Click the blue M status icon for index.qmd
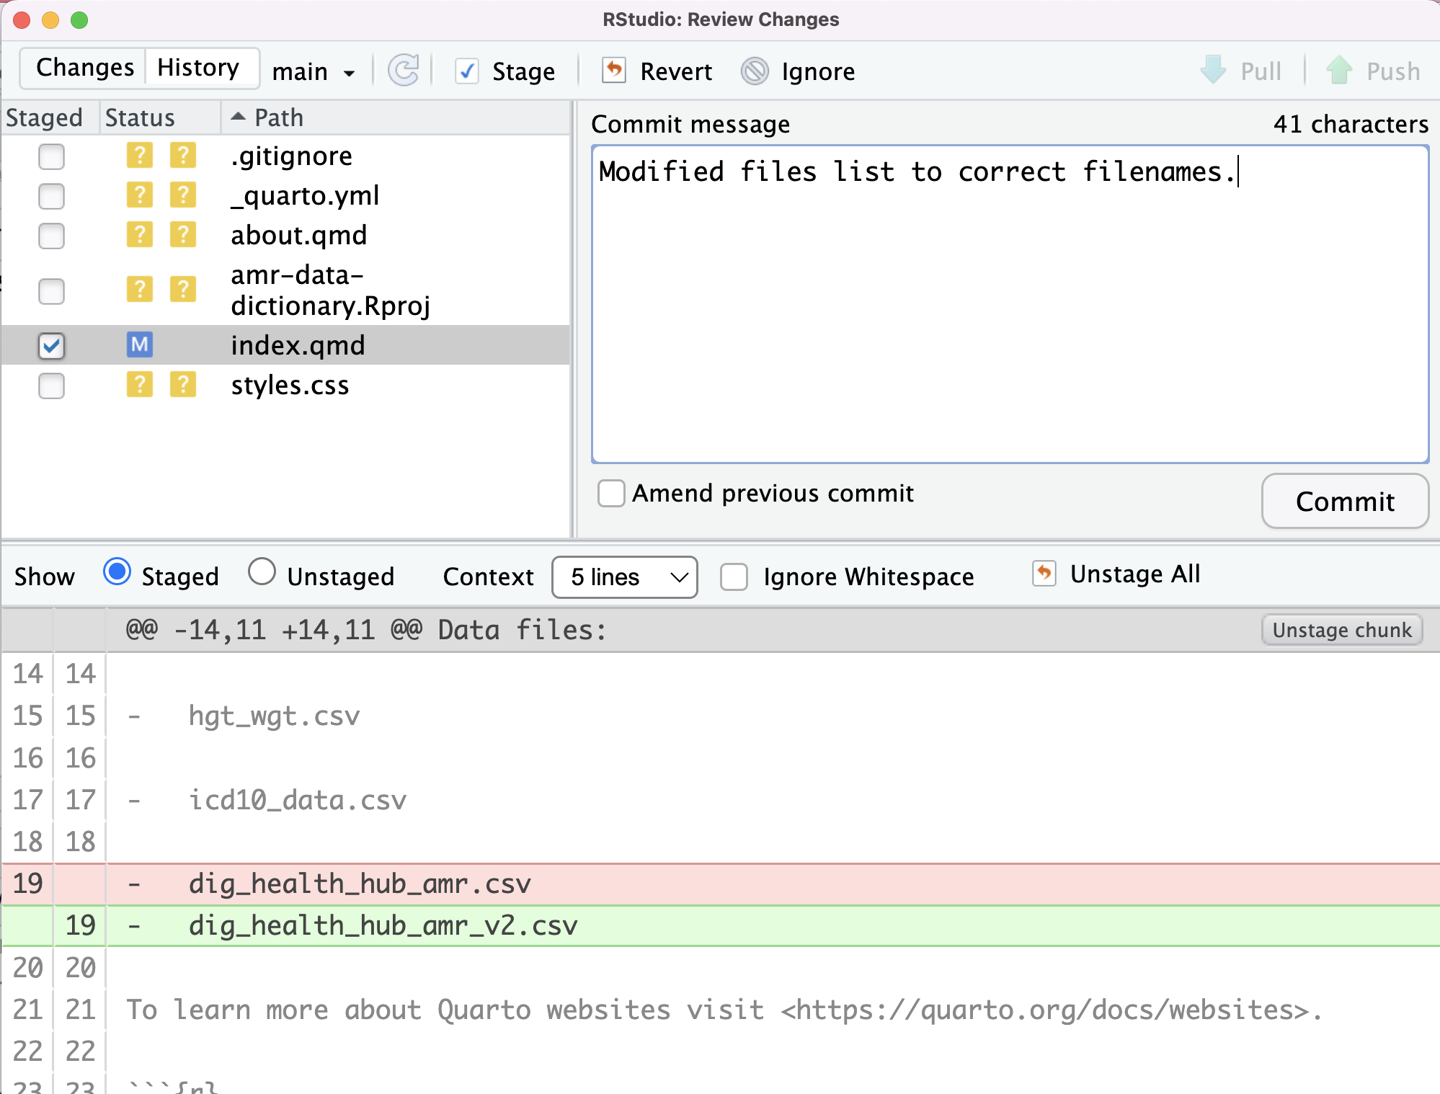Image resolution: width=1440 pixels, height=1094 pixels. point(140,344)
